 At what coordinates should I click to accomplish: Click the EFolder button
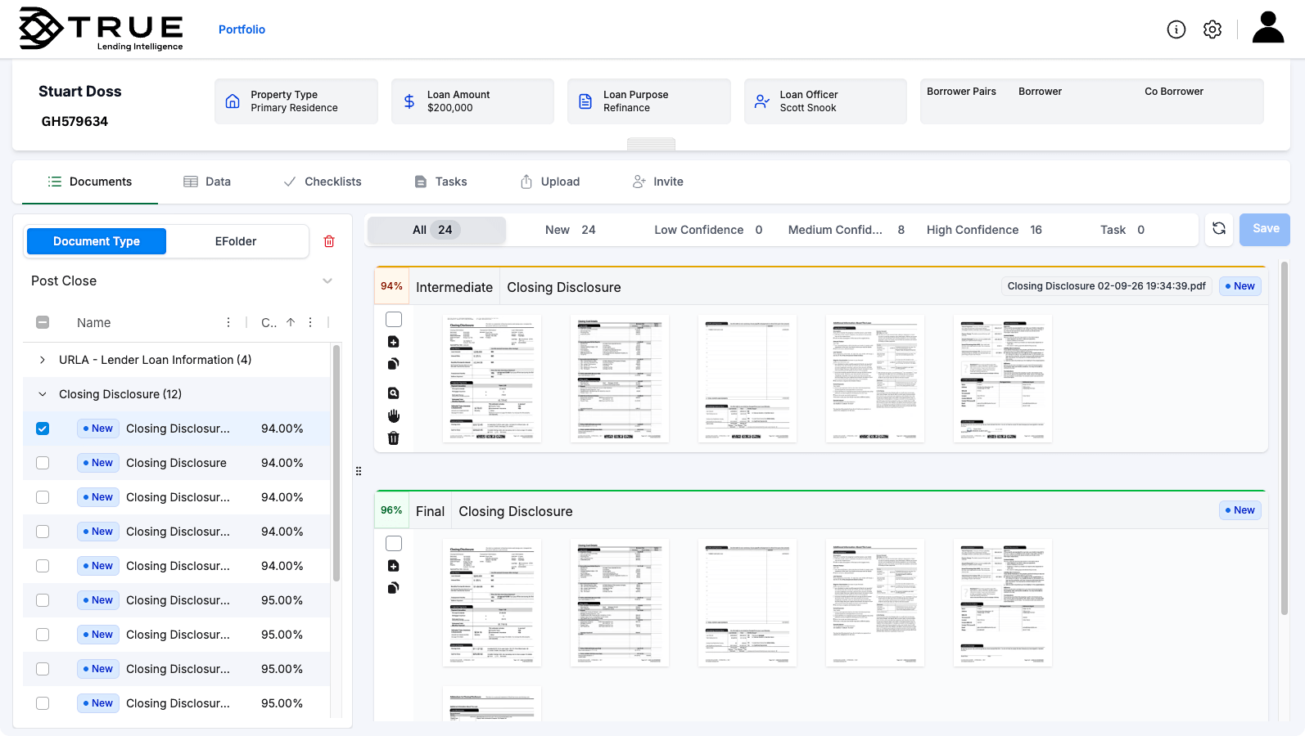tap(236, 241)
